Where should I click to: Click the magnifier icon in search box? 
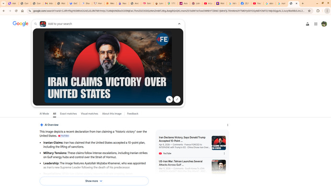point(35,24)
